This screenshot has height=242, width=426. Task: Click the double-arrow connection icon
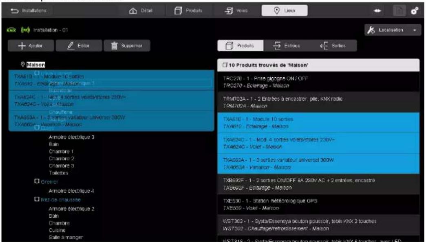point(377,11)
